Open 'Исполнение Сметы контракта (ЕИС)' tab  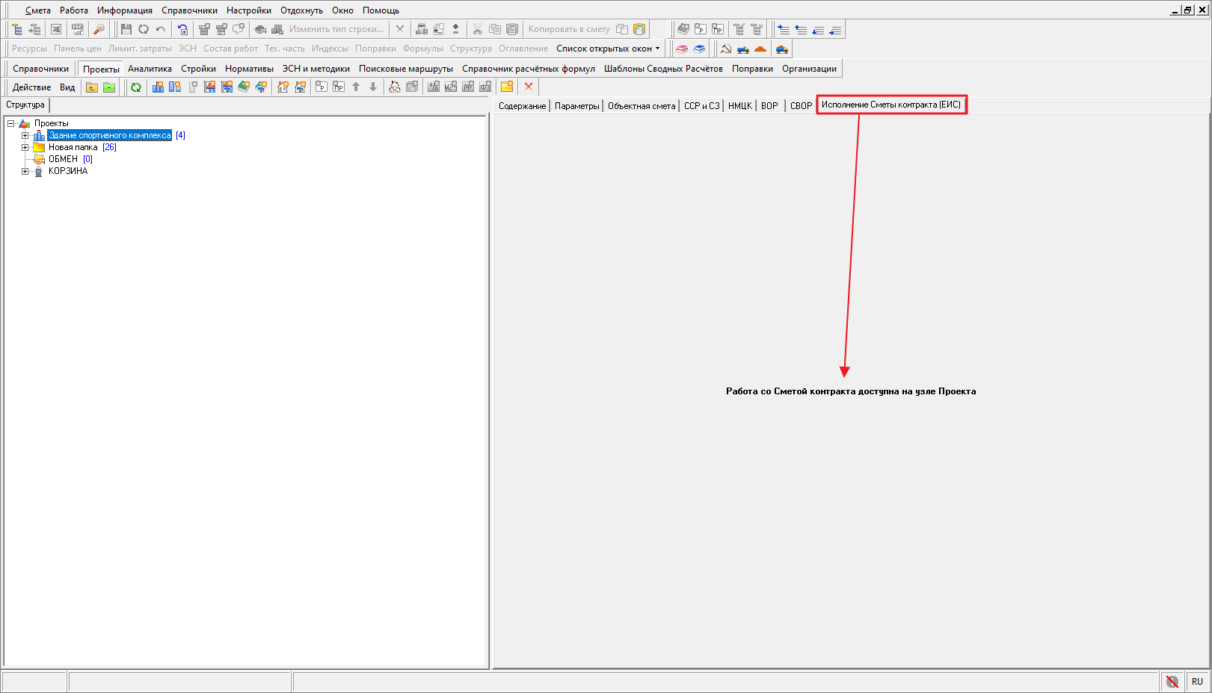coord(891,105)
